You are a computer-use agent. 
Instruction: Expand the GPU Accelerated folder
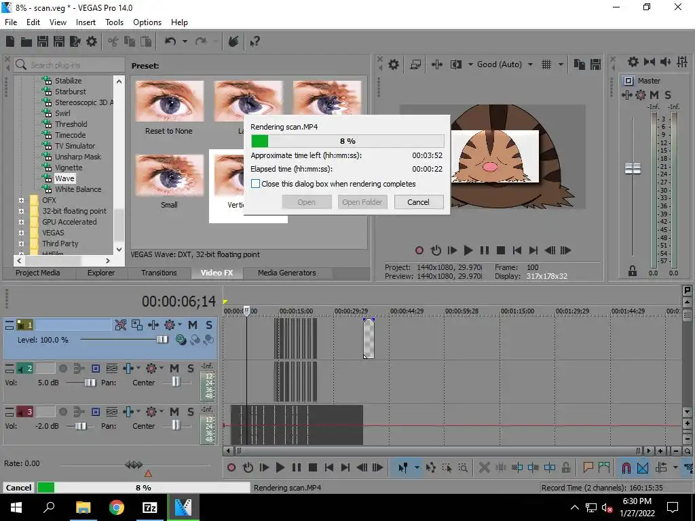coord(21,222)
